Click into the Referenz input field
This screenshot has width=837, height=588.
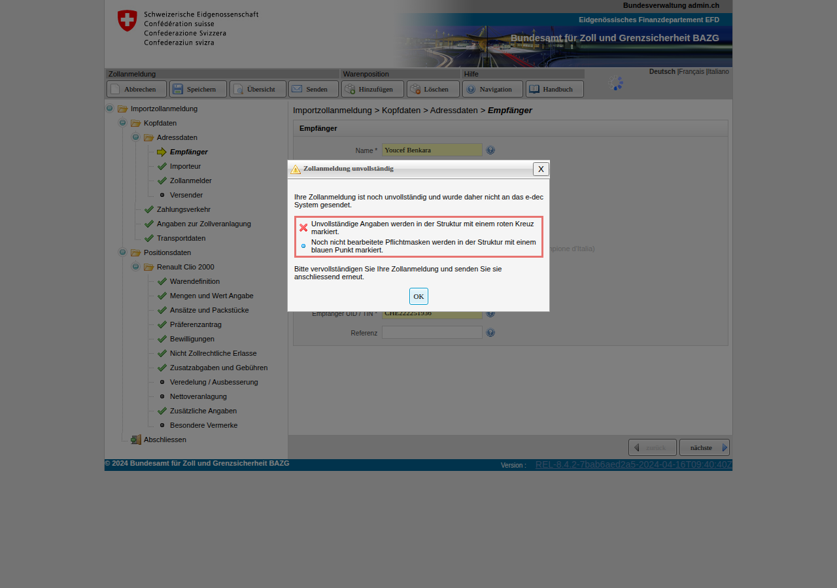pos(432,333)
